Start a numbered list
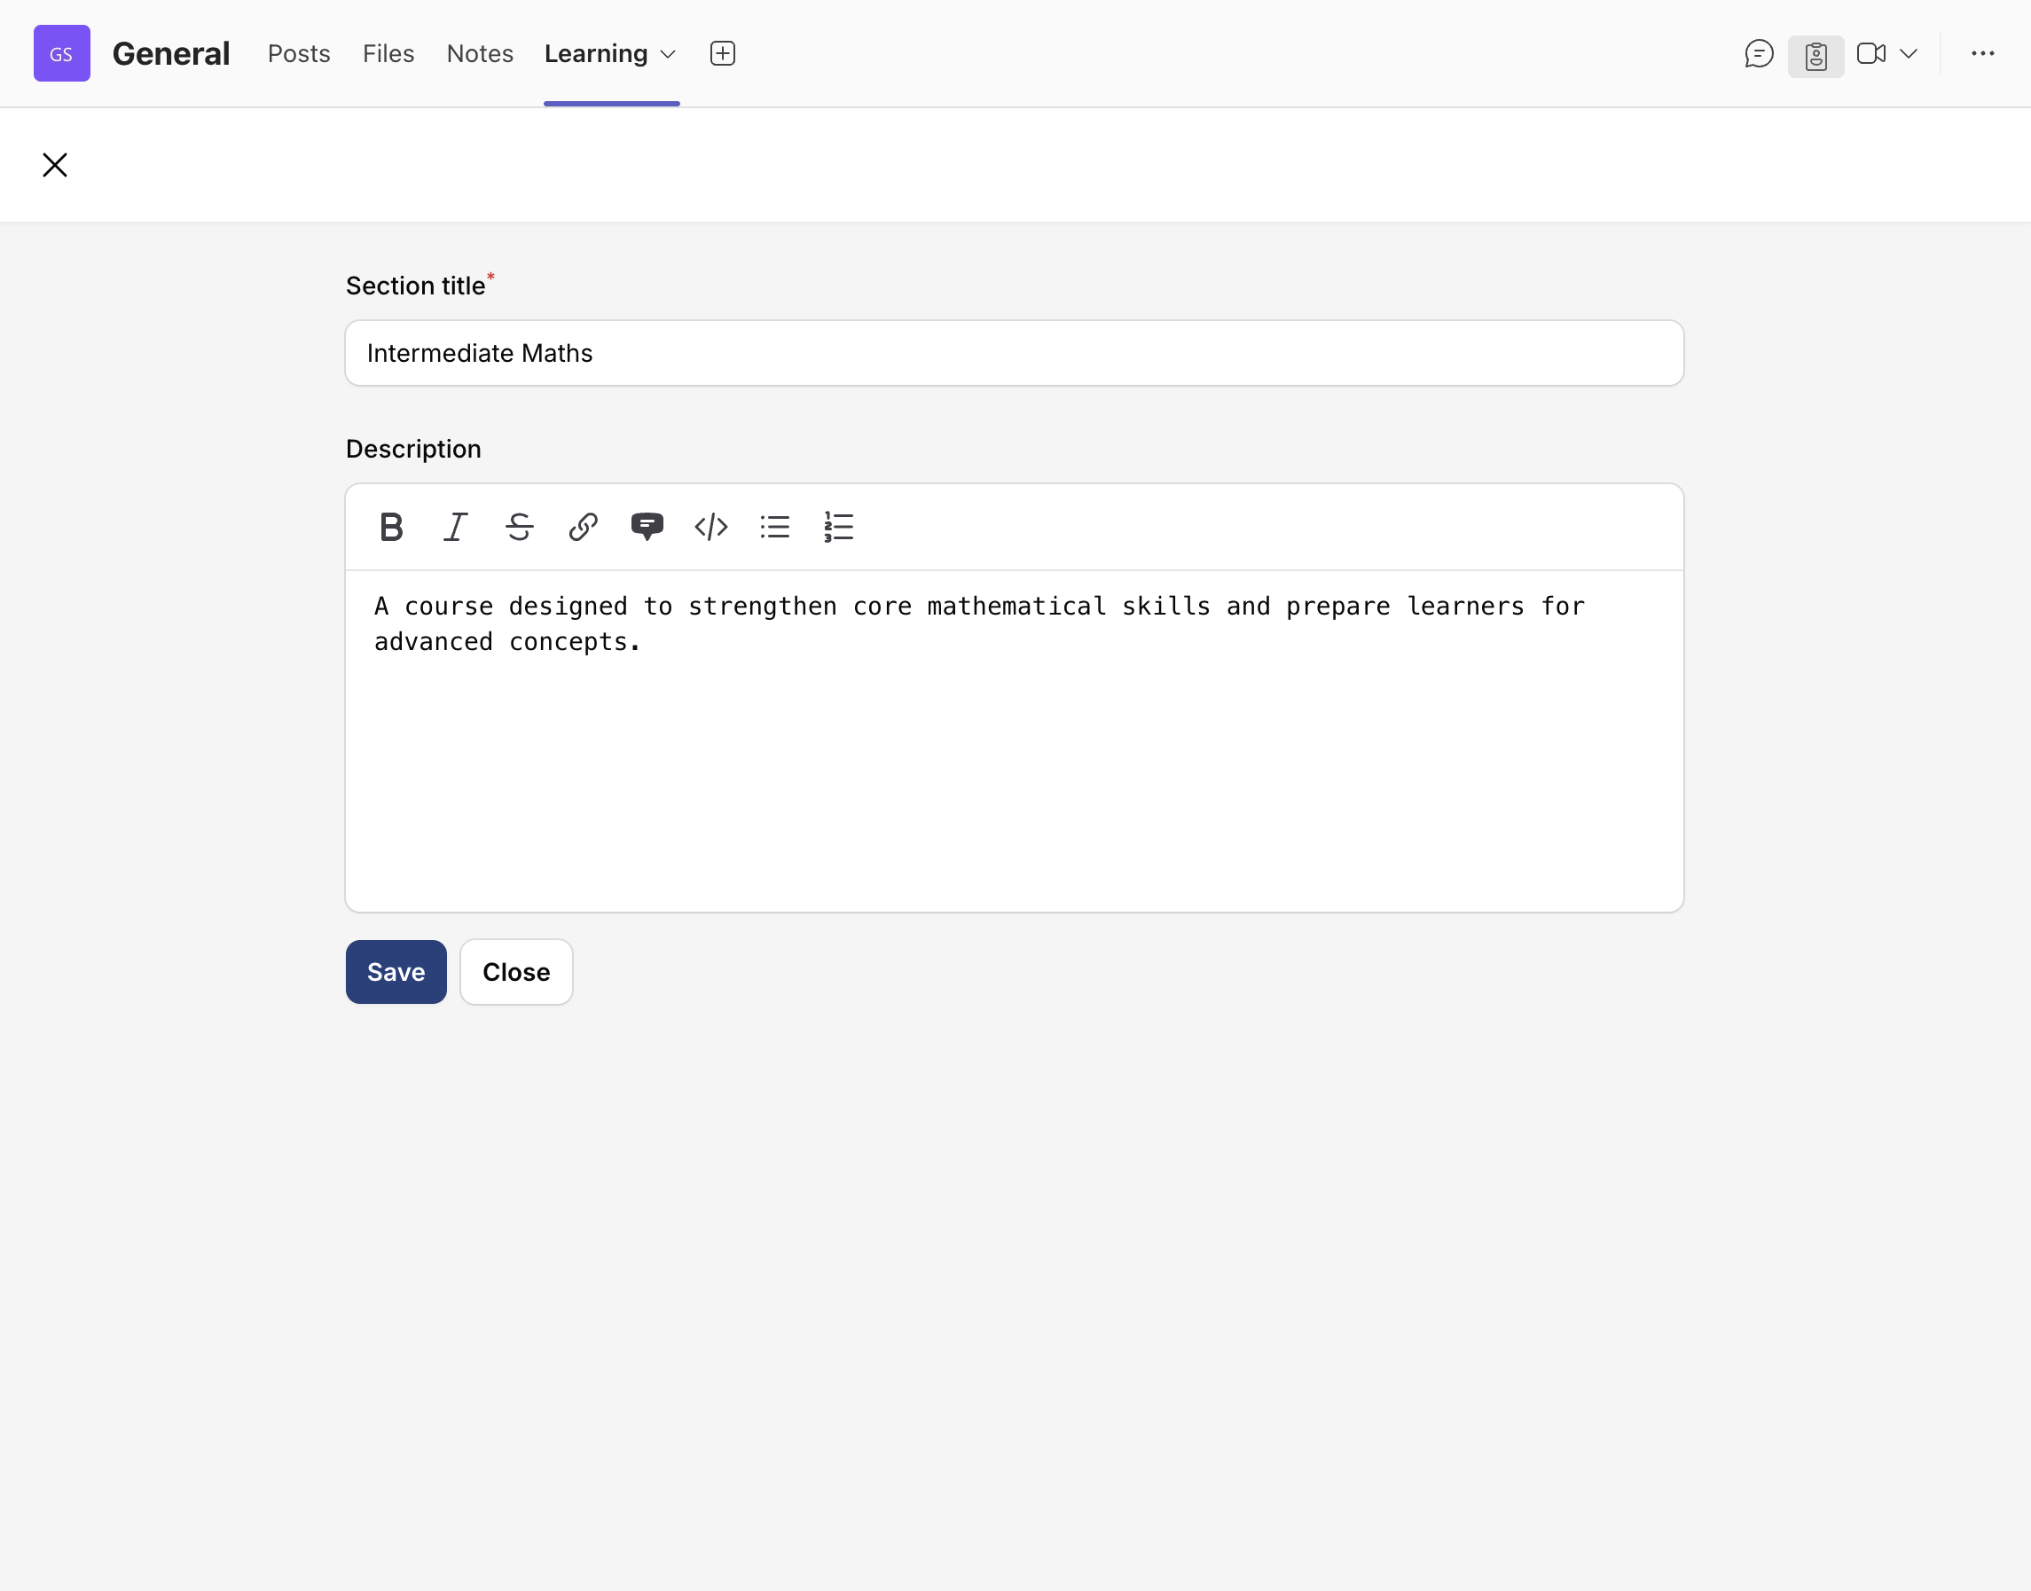This screenshot has height=1591, width=2031. pos(838,527)
